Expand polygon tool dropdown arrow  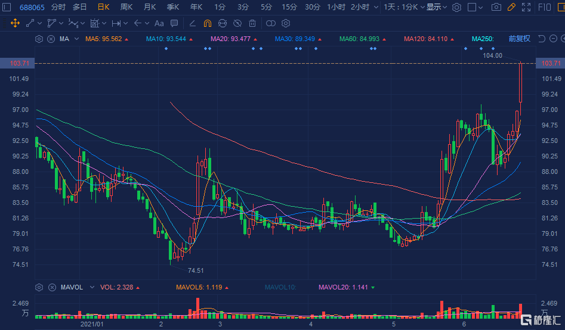tap(61, 23)
